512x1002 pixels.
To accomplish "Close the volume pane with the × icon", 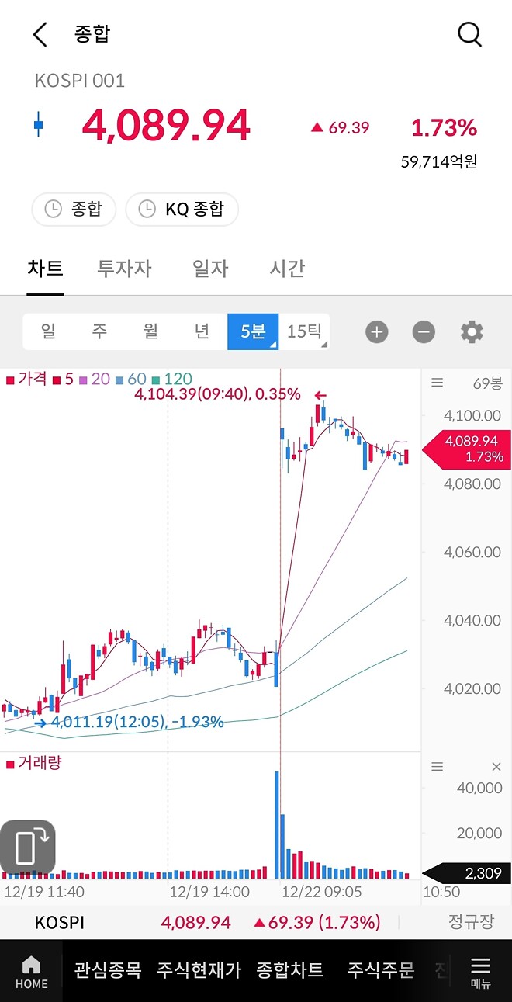I will tap(496, 767).
